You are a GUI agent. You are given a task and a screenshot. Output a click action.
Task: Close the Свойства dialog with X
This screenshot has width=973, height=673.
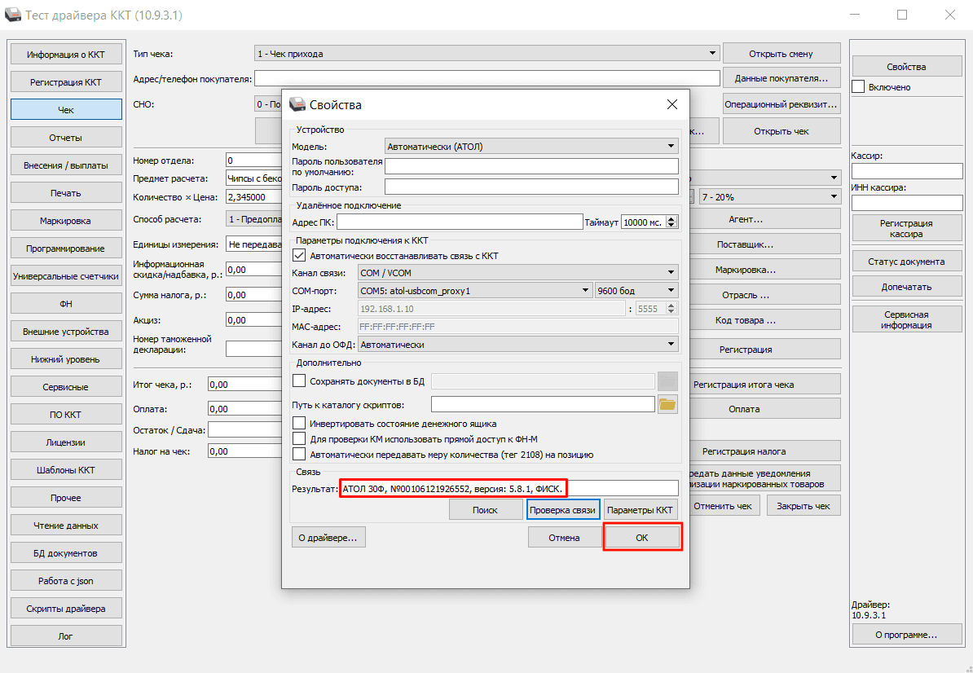671,104
